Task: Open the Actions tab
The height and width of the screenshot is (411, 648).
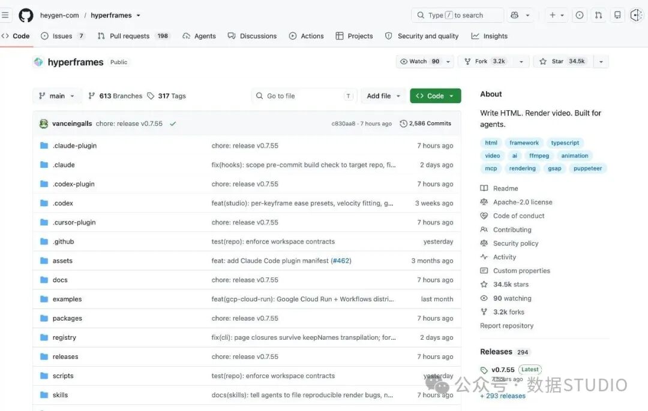Action: tap(306, 36)
